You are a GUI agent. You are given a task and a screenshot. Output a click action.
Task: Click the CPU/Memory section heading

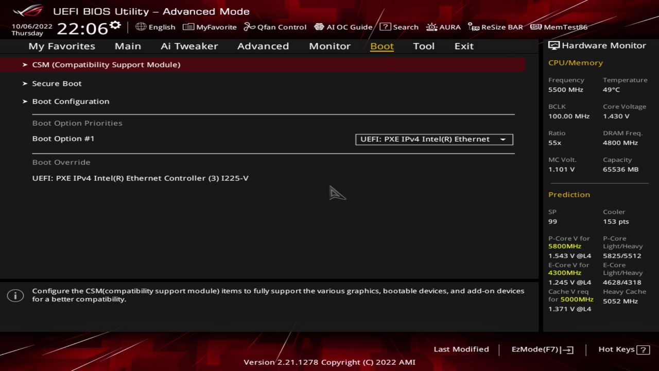(576, 62)
